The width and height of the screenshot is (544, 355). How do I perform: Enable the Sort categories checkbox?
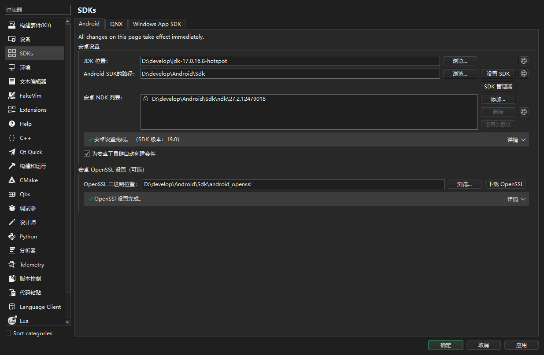8,333
